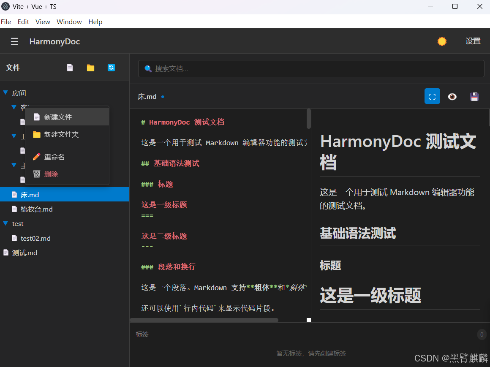Click the blue refresh files icon
490x367 pixels.
point(111,68)
